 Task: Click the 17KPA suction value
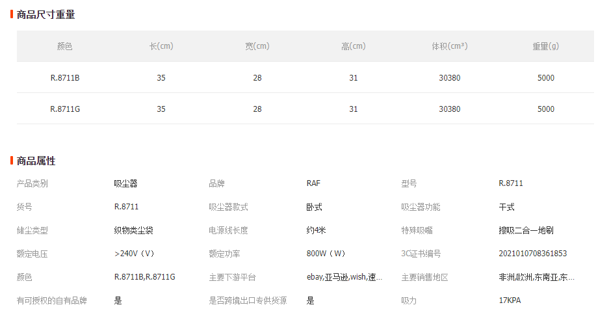[510, 300]
